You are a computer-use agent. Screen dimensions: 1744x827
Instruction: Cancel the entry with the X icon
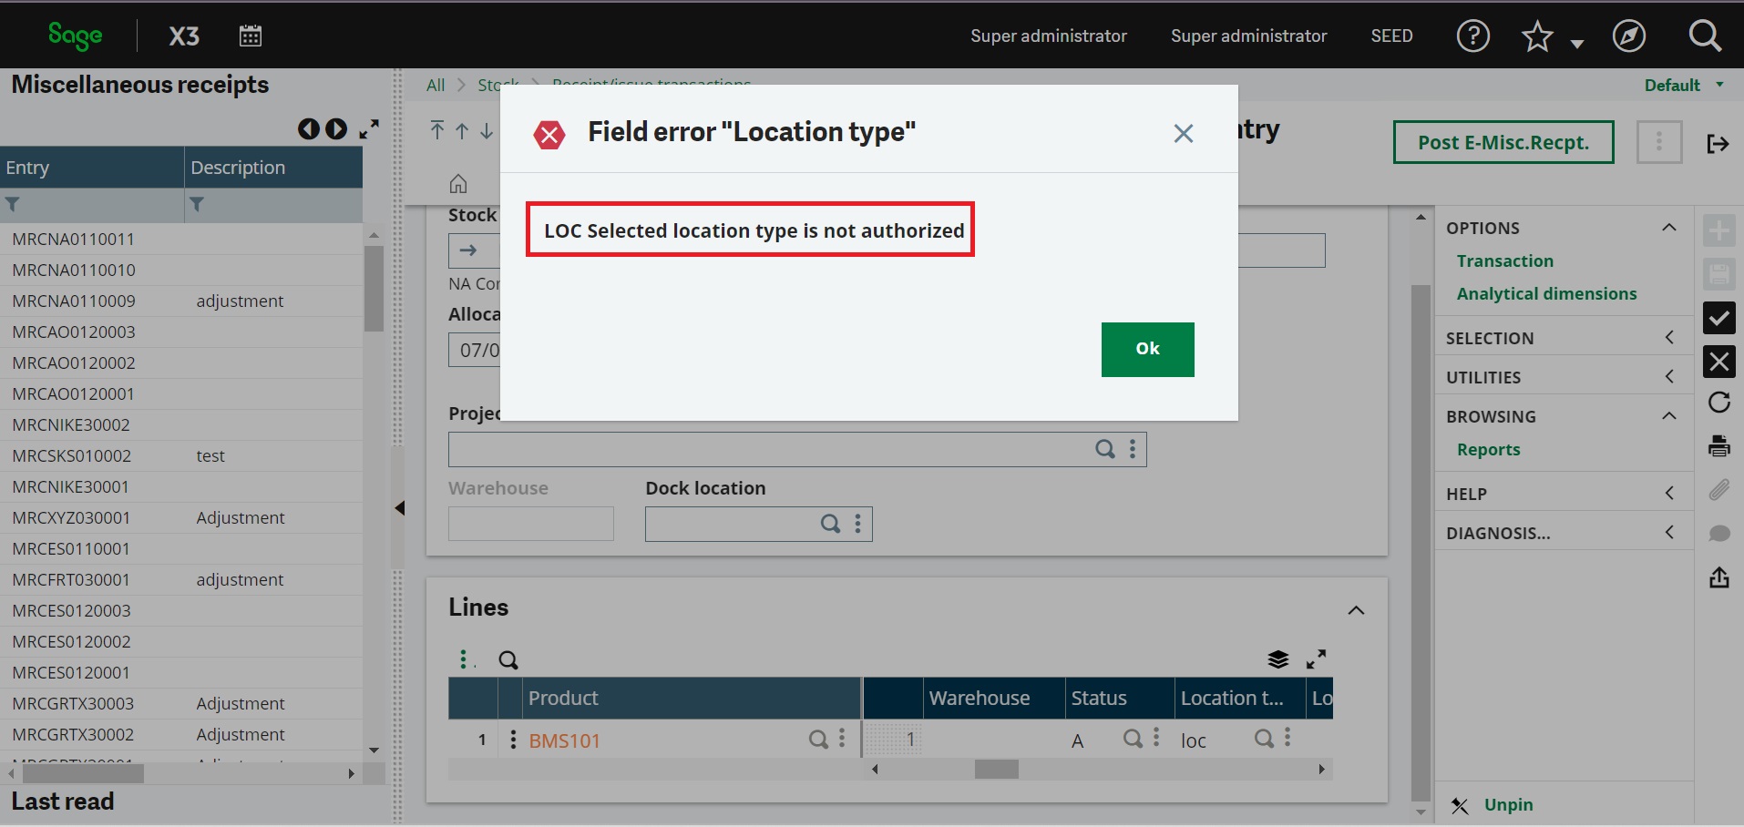click(1720, 362)
